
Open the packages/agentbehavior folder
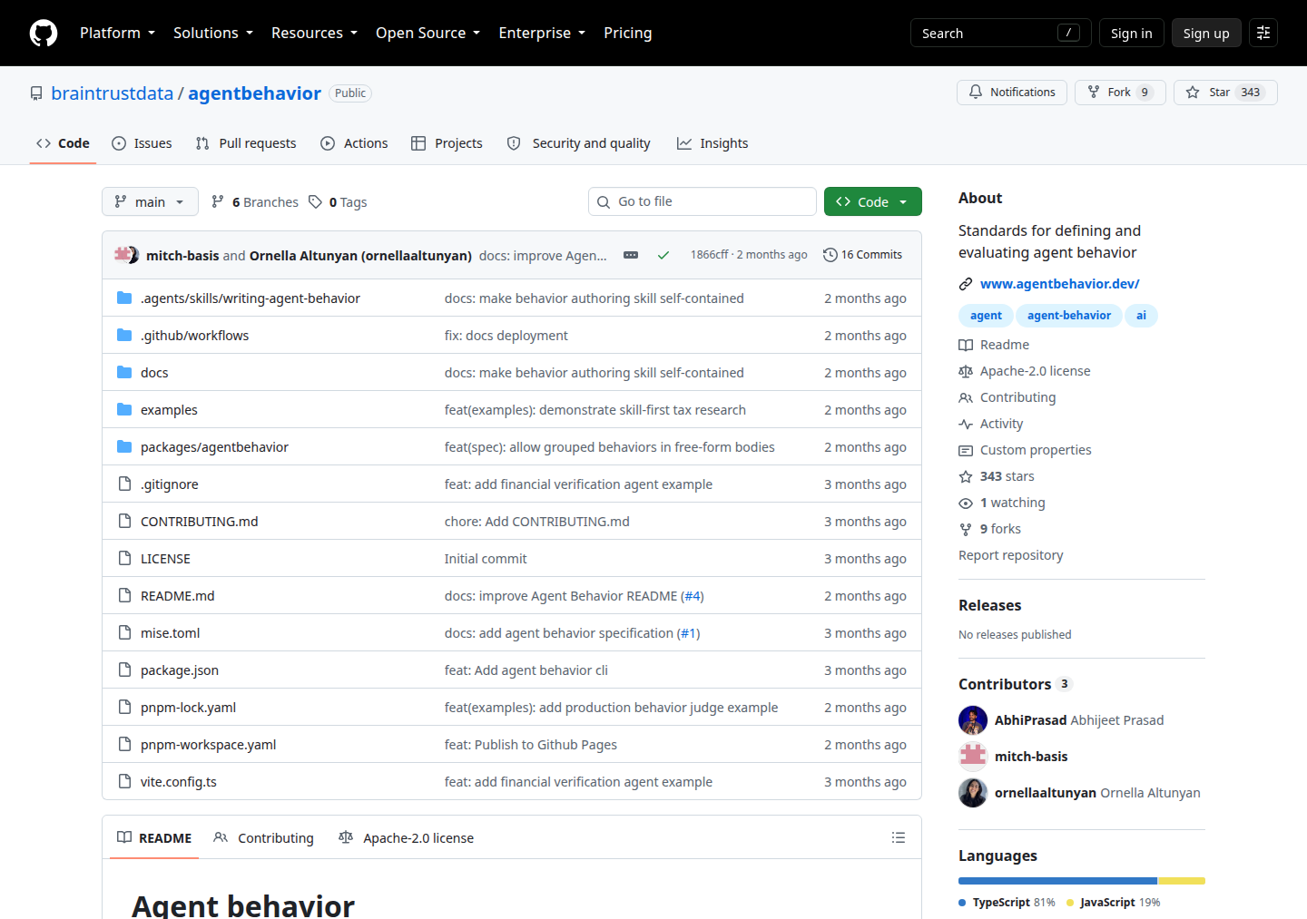(214, 447)
